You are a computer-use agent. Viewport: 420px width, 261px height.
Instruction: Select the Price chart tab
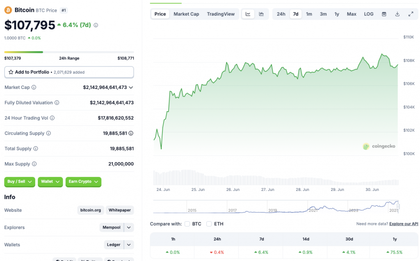pyautogui.click(x=160, y=14)
